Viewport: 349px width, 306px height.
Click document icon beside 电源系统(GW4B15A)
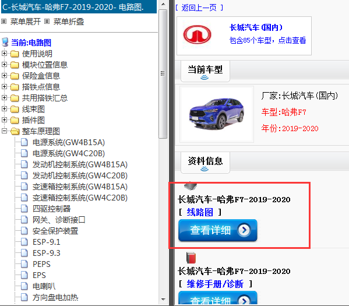(x=24, y=142)
